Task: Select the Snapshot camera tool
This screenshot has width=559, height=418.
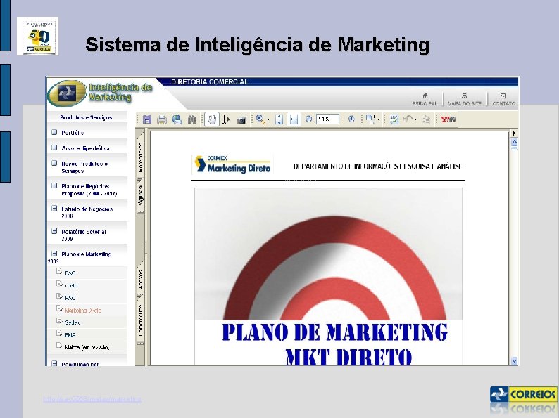Action: tap(241, 119)
